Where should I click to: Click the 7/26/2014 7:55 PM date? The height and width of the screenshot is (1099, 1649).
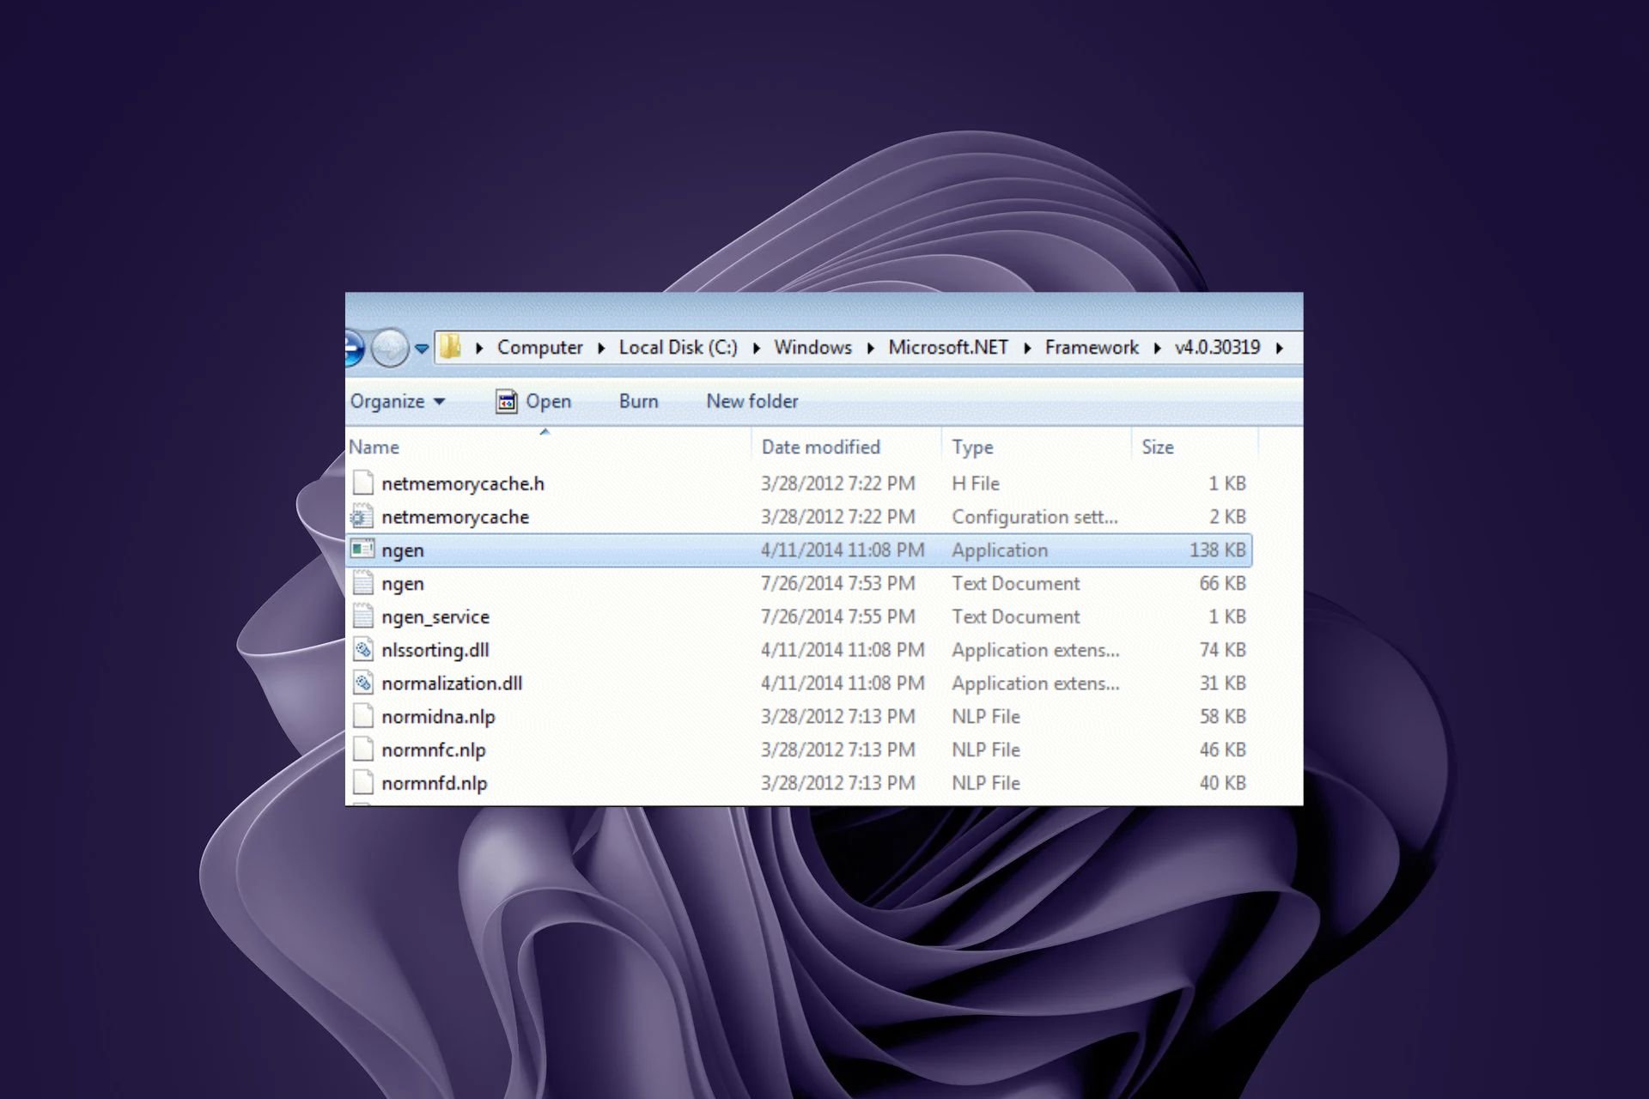click(x=838, y=616)
